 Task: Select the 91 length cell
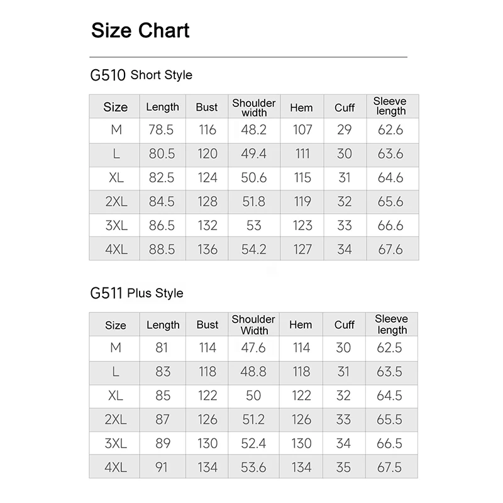(x=162, y=467)
